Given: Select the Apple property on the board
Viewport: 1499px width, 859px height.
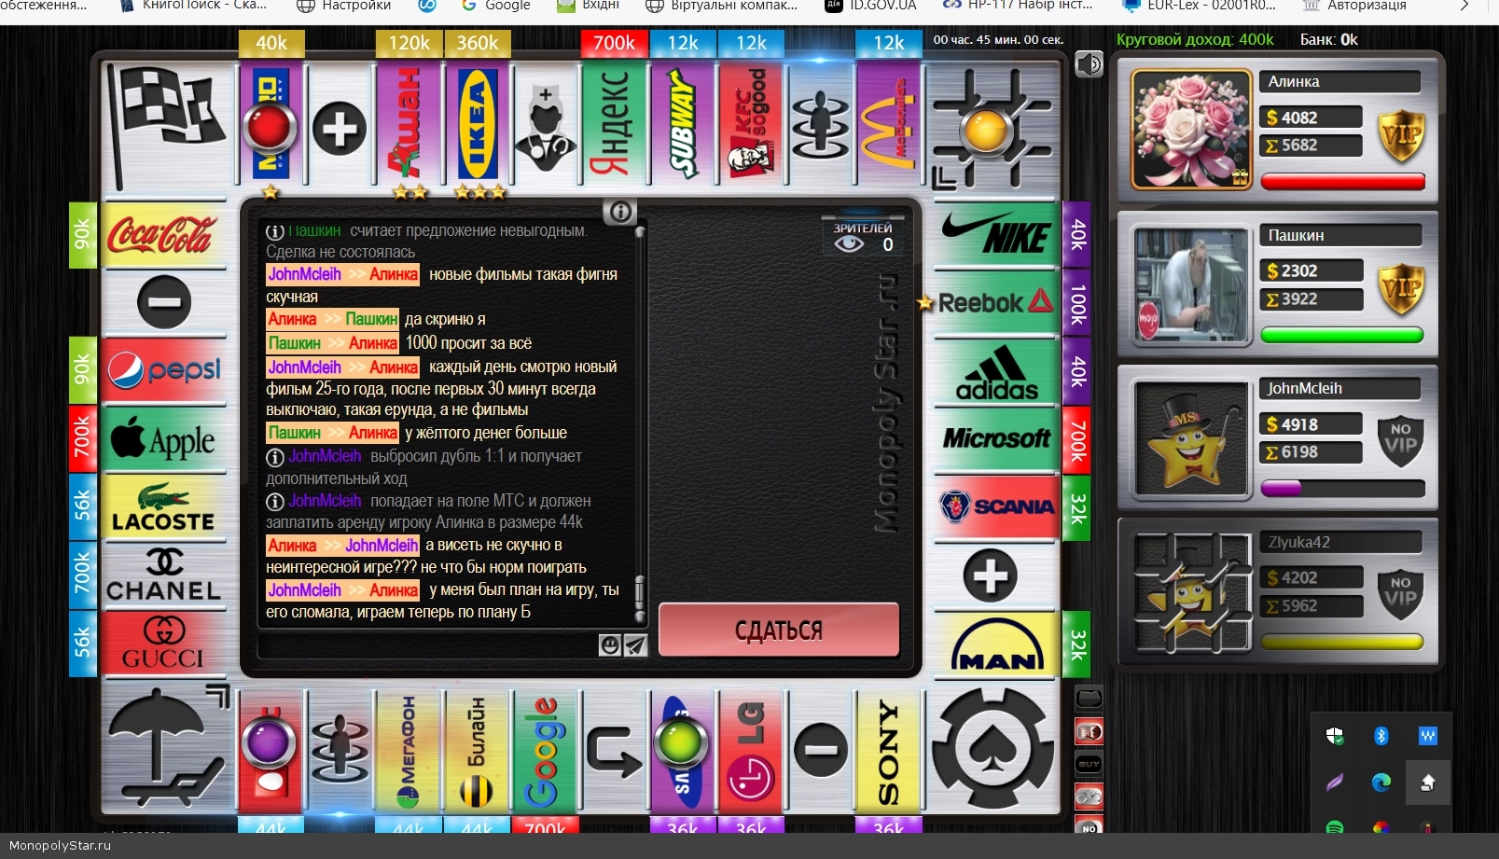Looking at the screenshot, I should (x=164, y=439).
